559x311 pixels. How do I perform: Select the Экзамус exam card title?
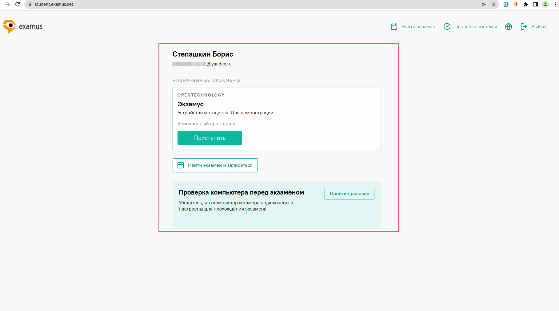[190, 104]
